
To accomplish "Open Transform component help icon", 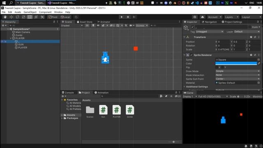I will (251, 37).
